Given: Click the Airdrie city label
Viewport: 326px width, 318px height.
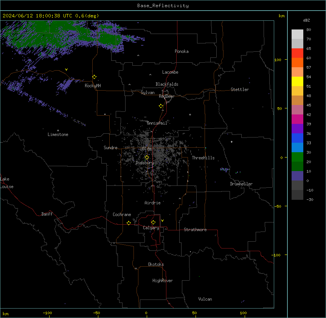Looking at the screenshot, I should coord(152,203).
